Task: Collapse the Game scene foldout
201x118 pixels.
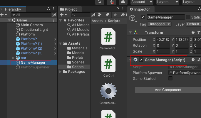Action: 9,20
